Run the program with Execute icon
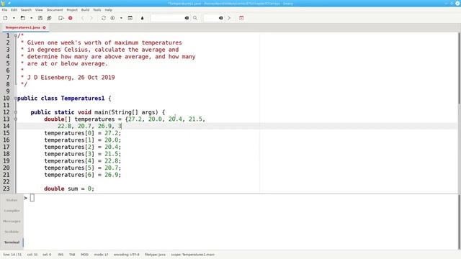The height and width of the screenshot is (259, 461). pos(130,18)
